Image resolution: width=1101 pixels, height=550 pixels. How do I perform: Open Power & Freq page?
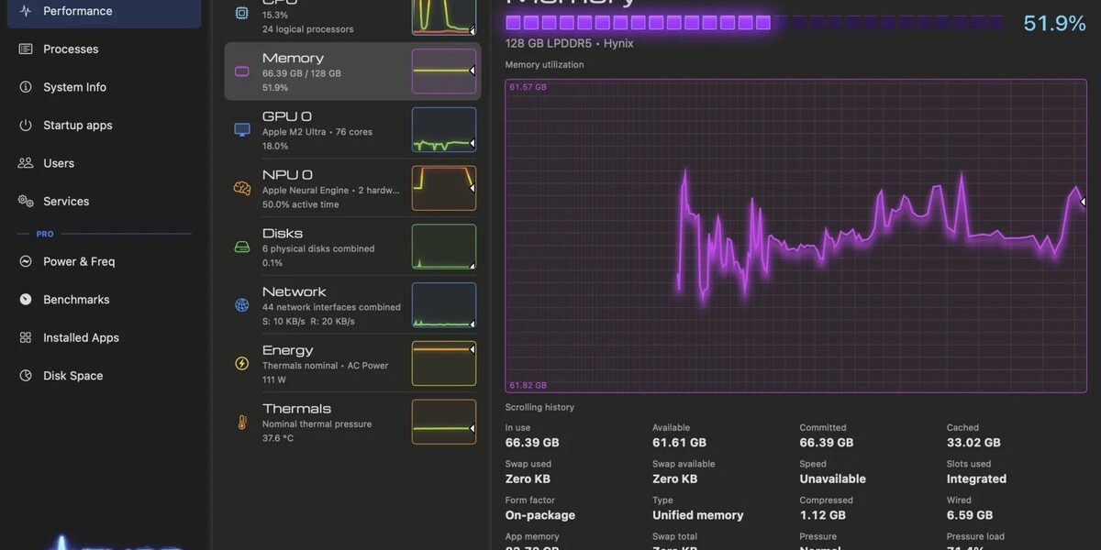(79, 261)
